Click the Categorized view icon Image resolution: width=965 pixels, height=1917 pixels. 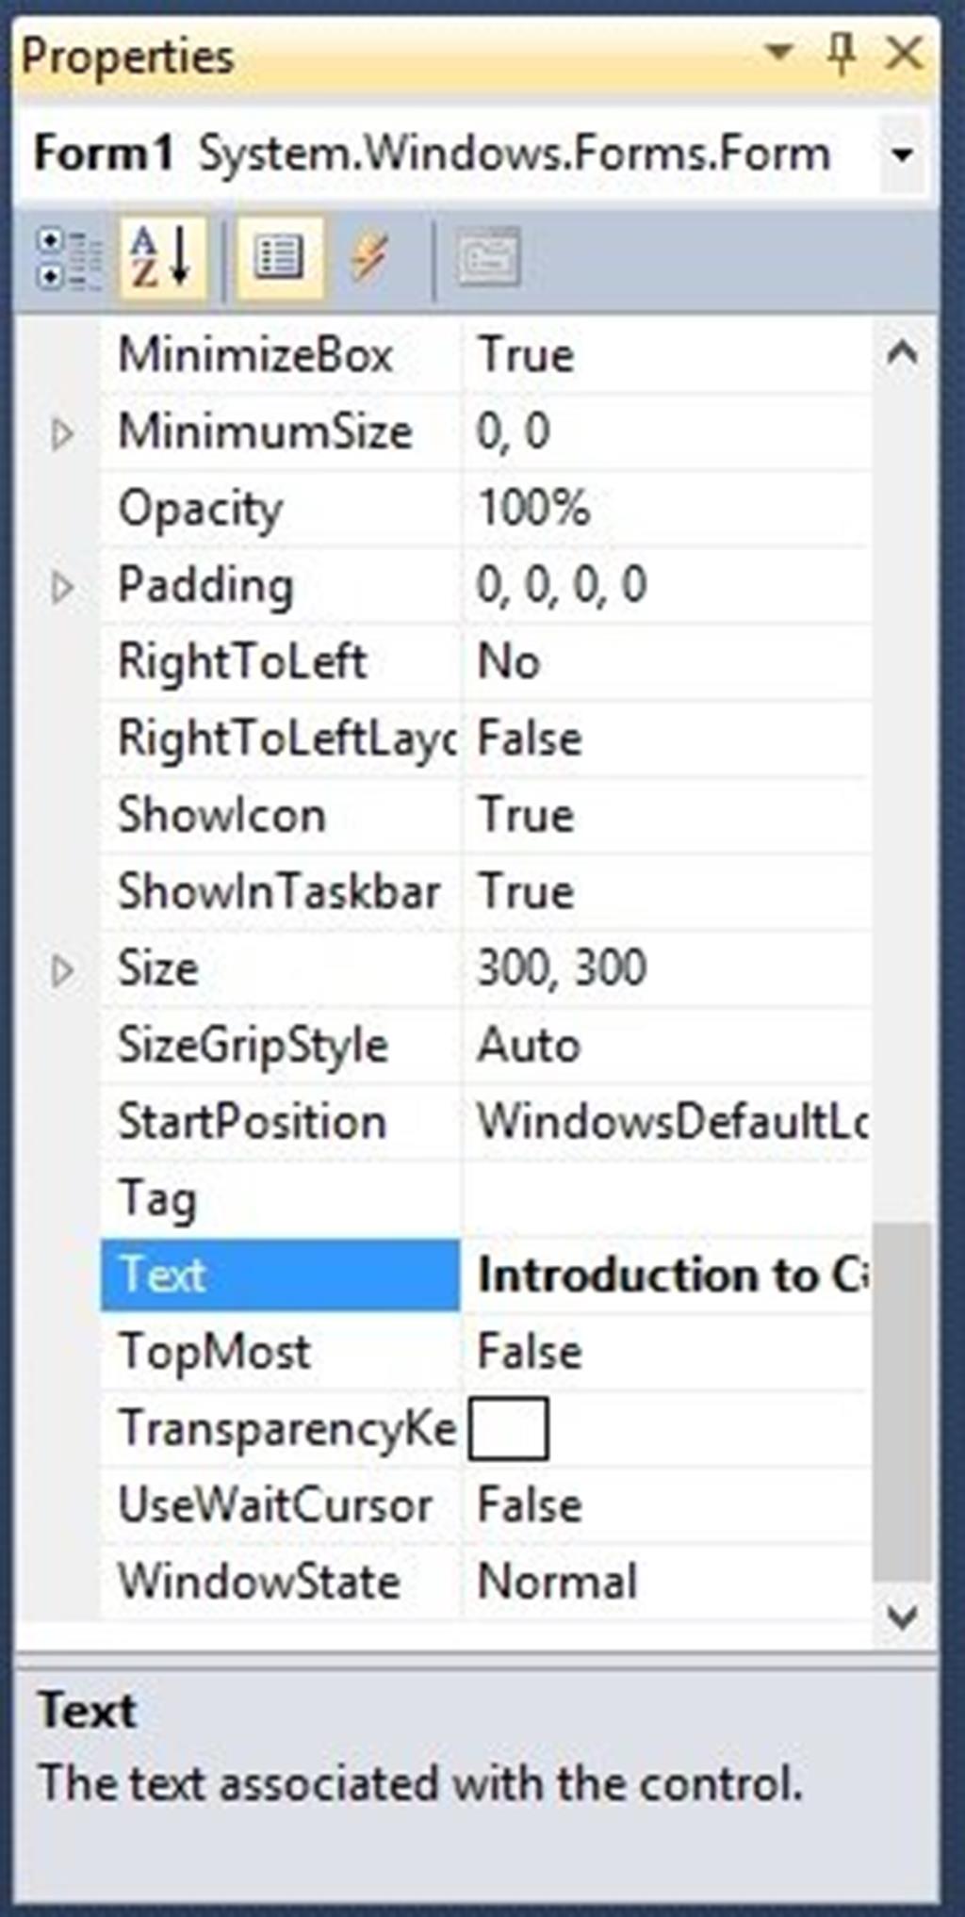(68, 259)
